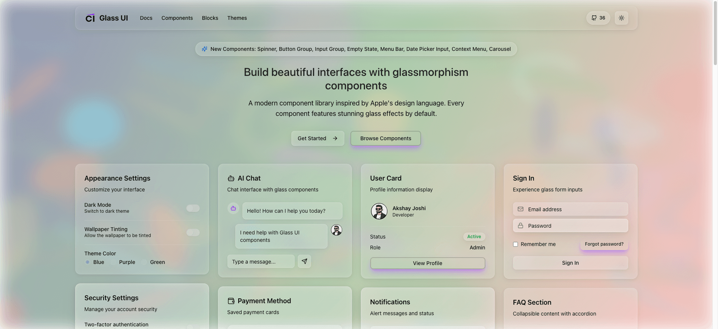Screen dimensions: 718x329
Task: Click the Glass UI logo icon
Action: pos(90,18)
